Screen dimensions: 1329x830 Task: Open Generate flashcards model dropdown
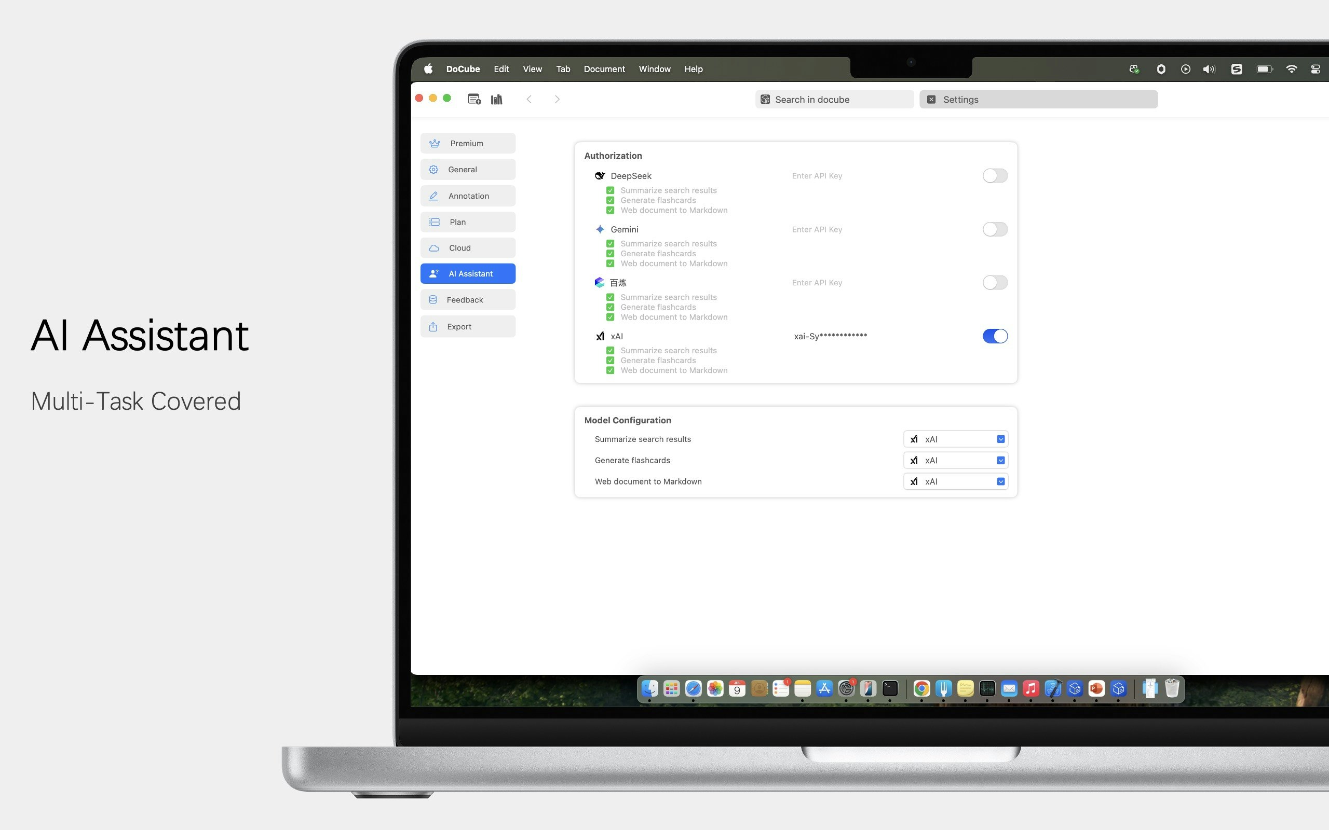point(956,460)
